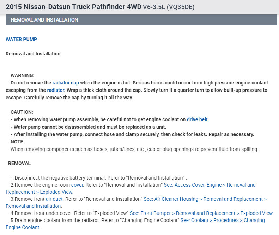
Task: Click the REMOVAL section heading
Action: [x=19, y=163]
